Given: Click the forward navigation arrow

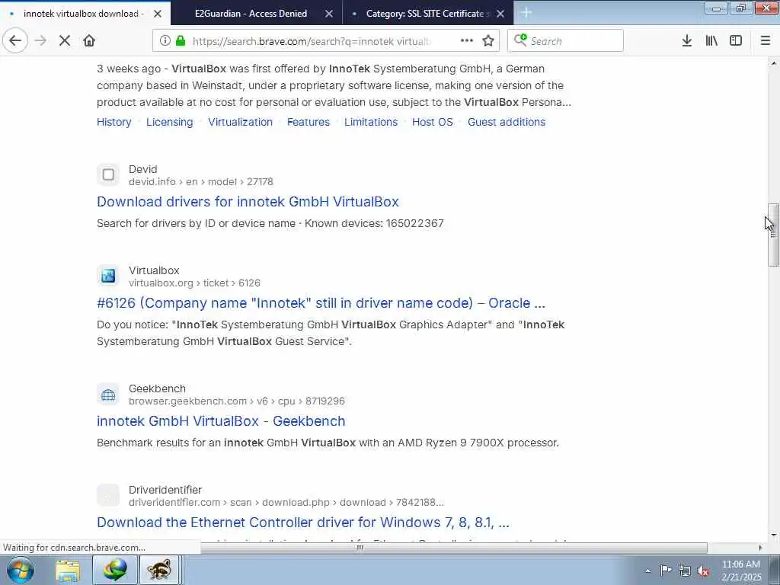Looking at the screenshot, I should pos(40,41).
